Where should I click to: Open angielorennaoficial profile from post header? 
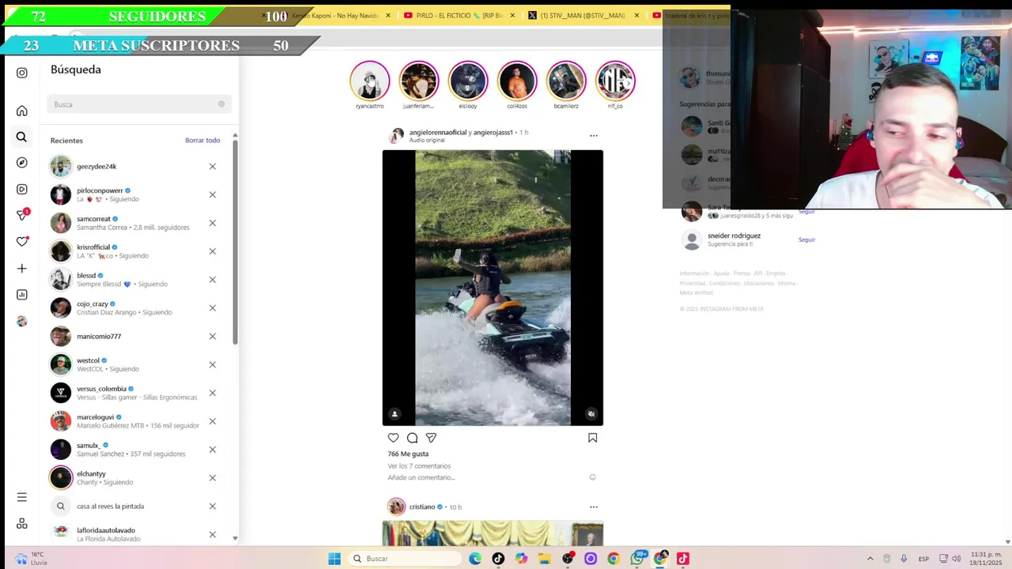coord(437,132)
